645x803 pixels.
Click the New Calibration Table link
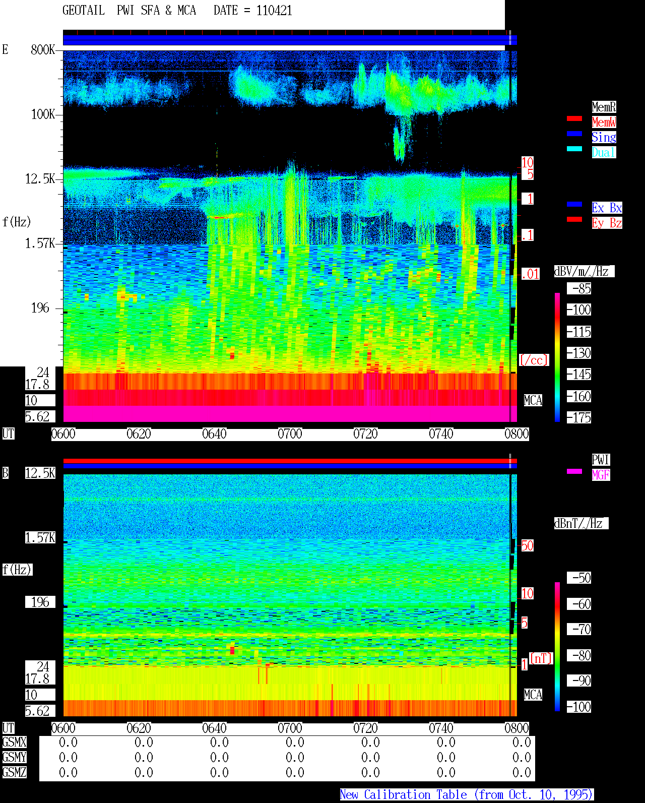click(x=467, y=794)
